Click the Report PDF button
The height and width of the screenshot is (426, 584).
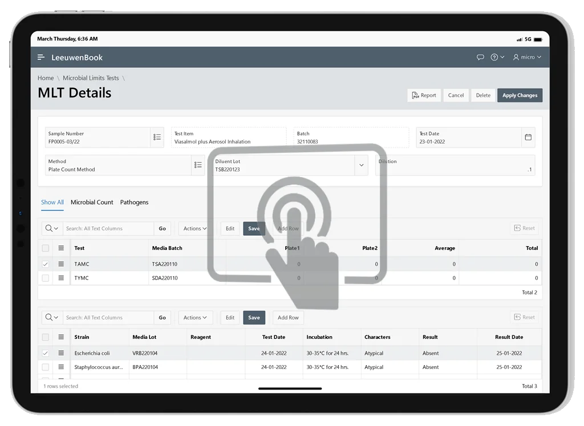tap(424, 95)
